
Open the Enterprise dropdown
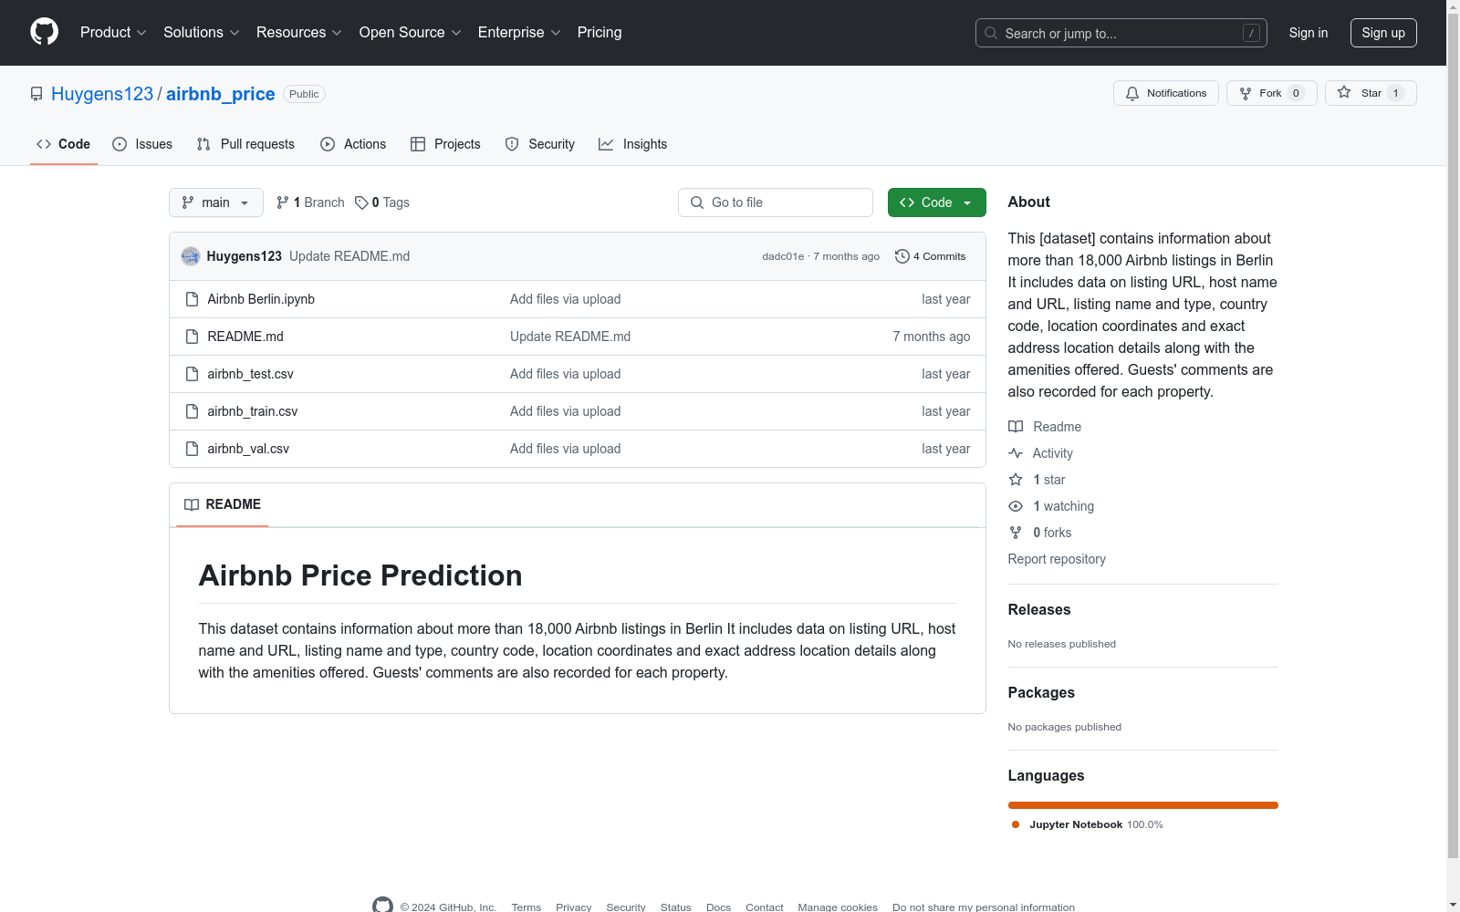(x=519, y=33)
